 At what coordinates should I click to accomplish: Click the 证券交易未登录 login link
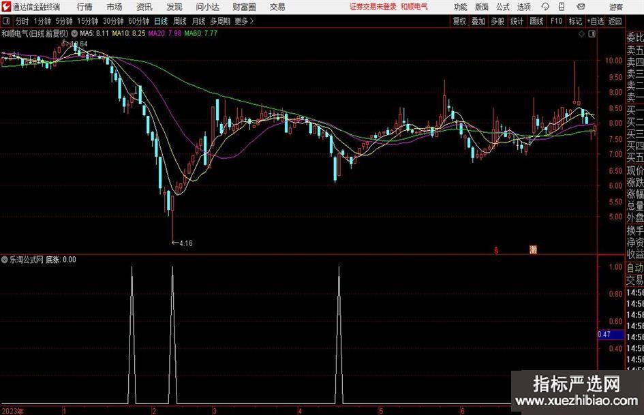373,7
